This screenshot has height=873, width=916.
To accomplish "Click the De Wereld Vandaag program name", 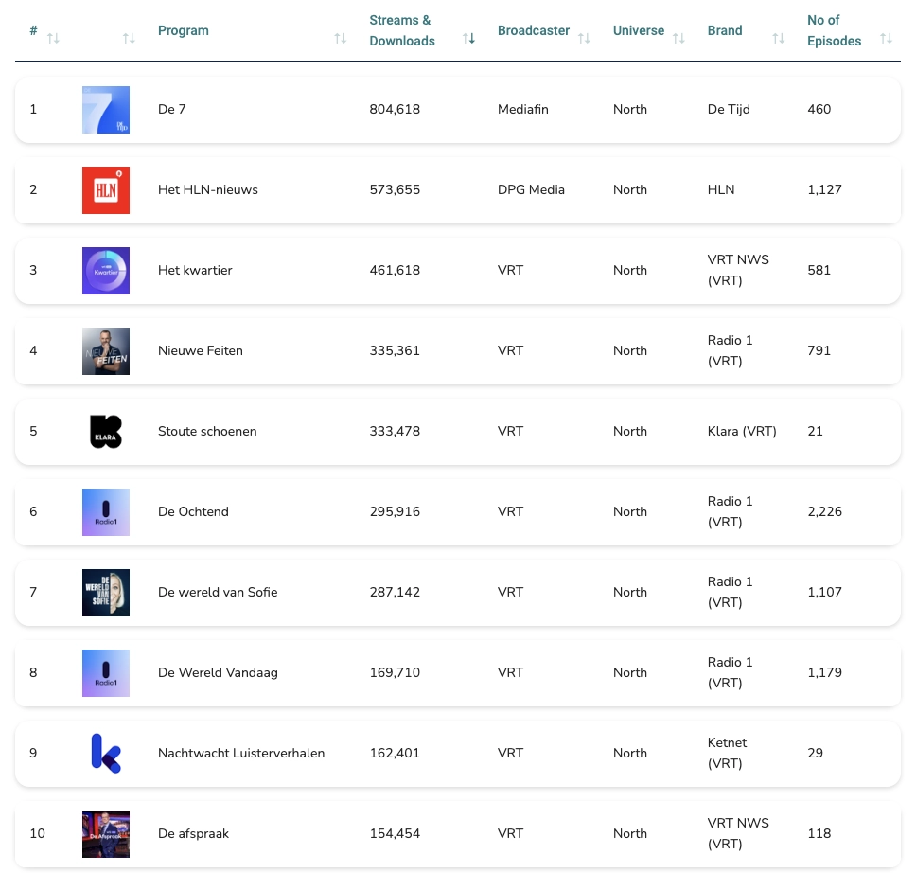I will click(218, 673).
